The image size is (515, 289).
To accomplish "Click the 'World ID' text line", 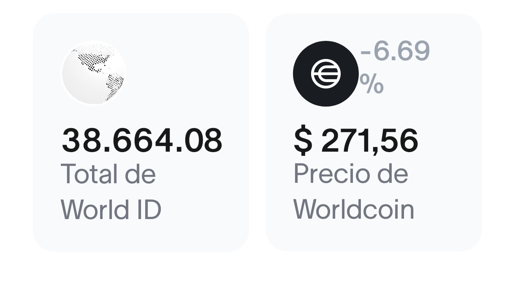I will [x=111, y=209].
